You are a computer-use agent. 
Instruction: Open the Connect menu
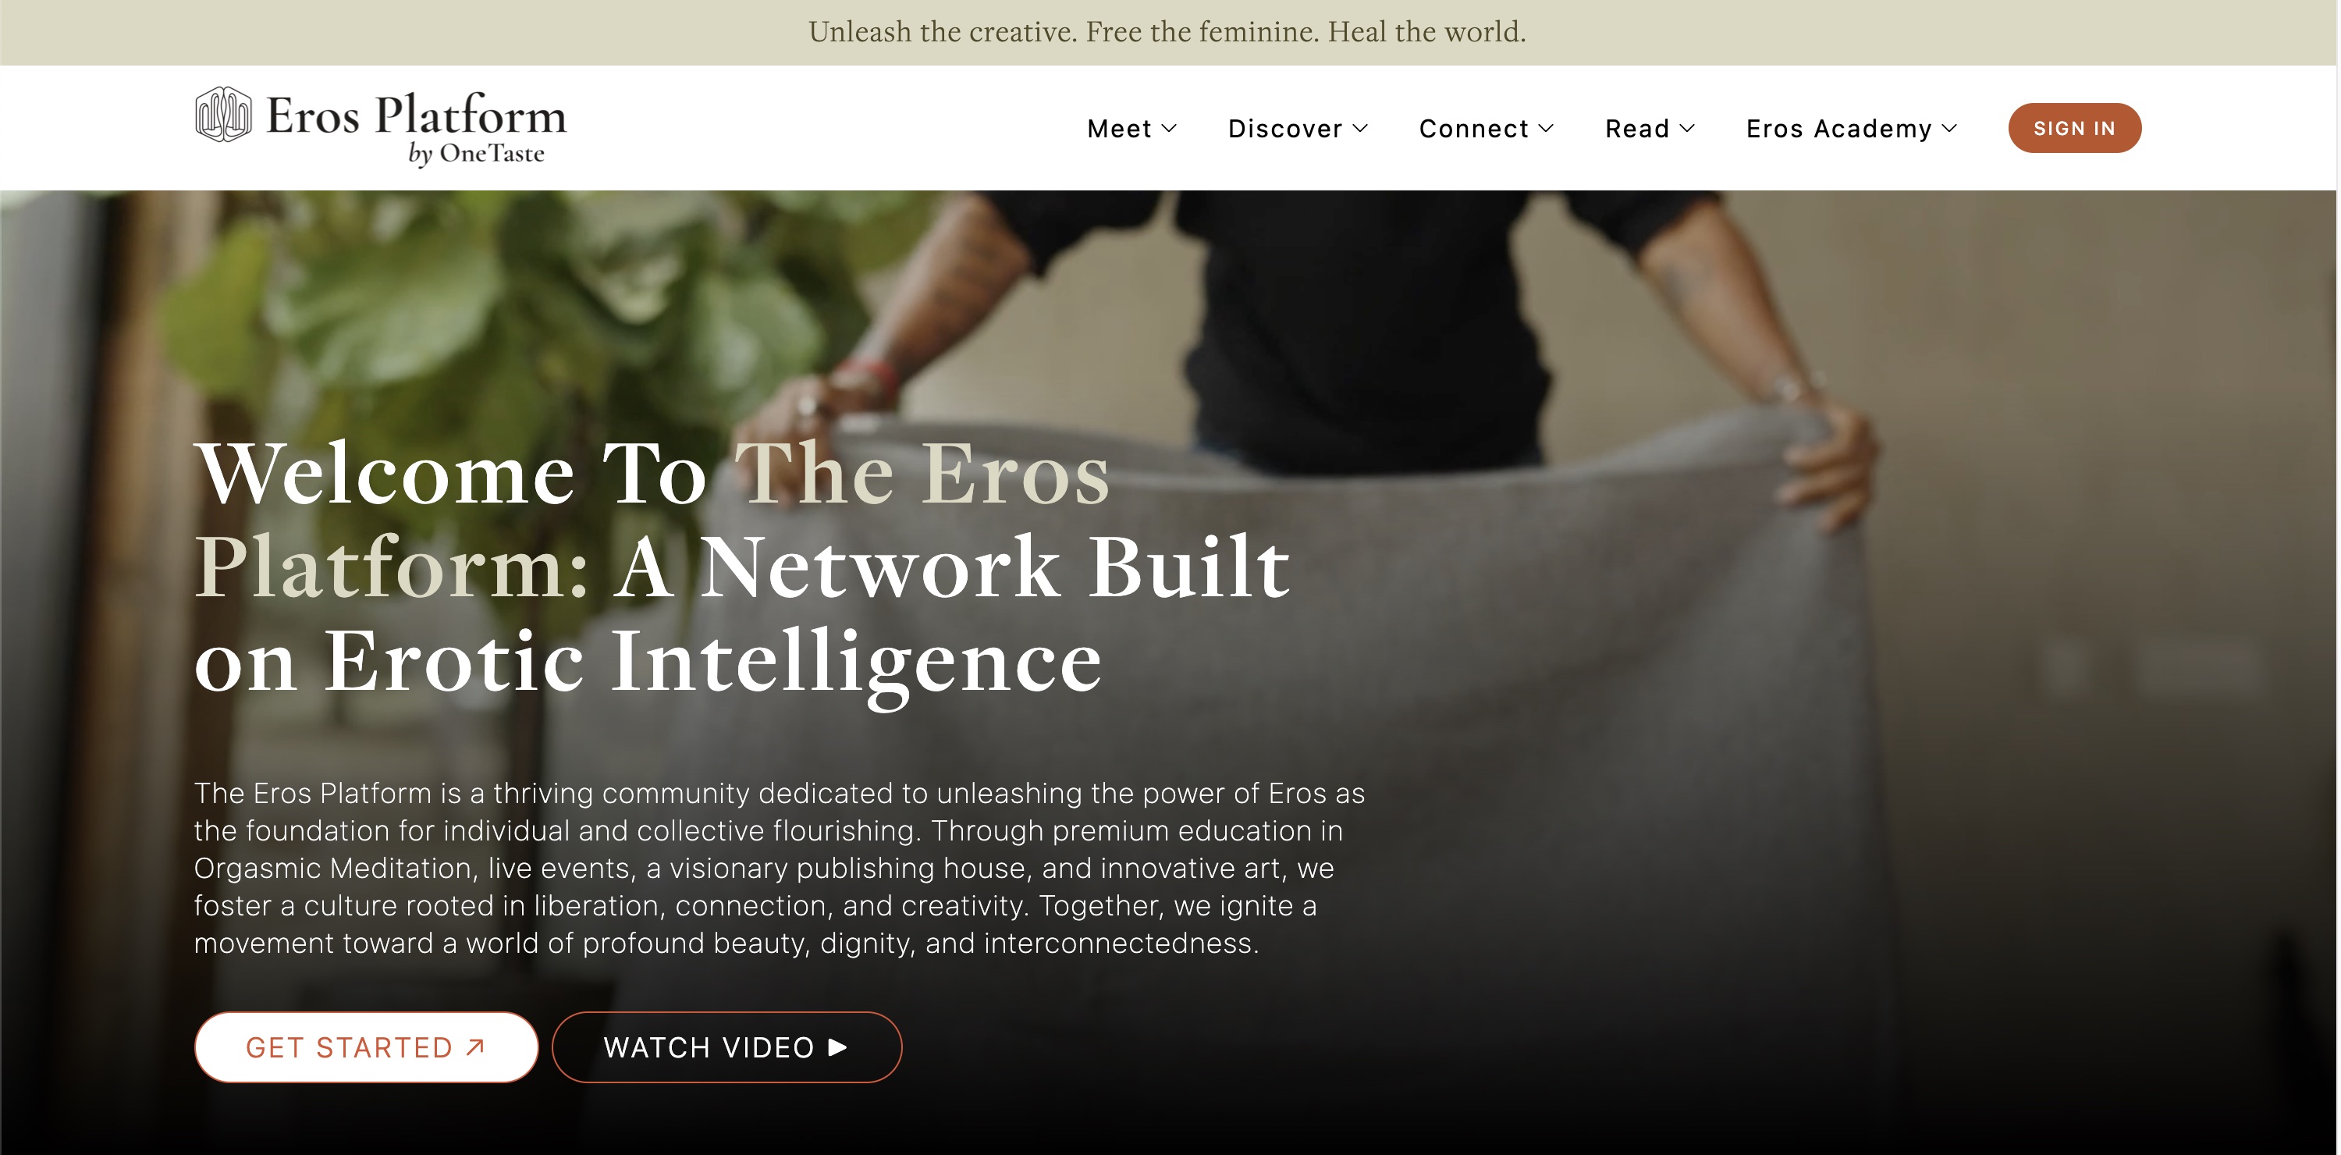point(1487,128)
